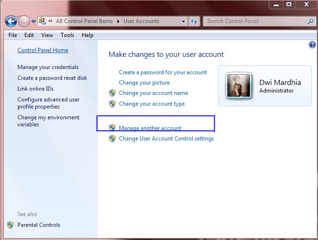The width and height of the screenshot is (318, 240).
Task: Open the Edit menu
Action: [29, 35]
